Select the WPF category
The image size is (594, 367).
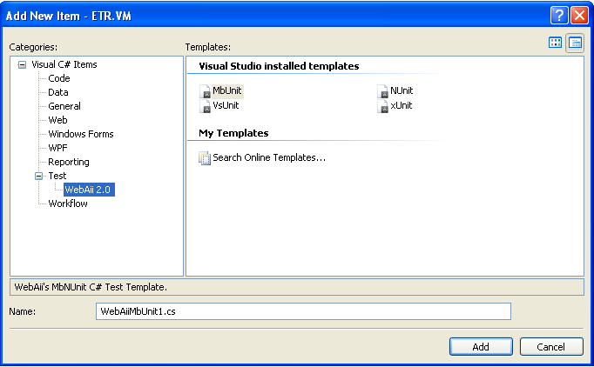click(59, 148)
